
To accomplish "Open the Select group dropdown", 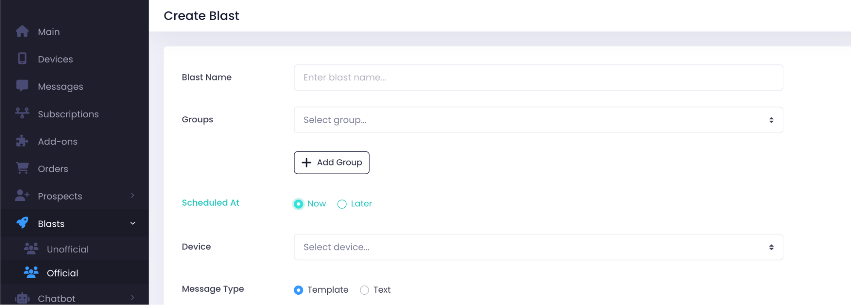I will tap(538, 120).
